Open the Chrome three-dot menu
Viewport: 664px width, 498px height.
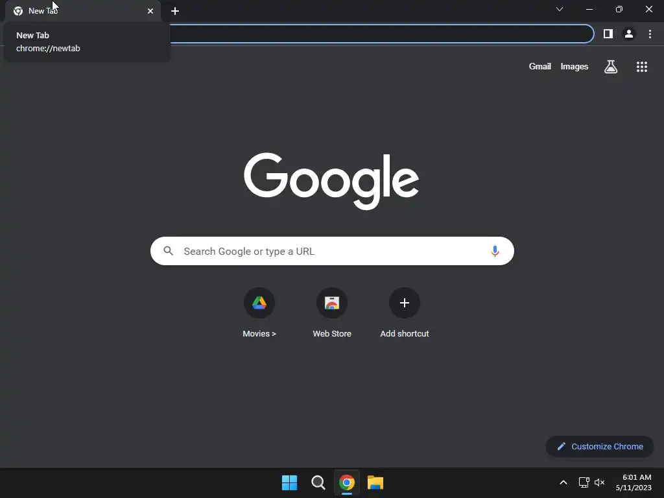pyautogui.click(x=650, y=34)
